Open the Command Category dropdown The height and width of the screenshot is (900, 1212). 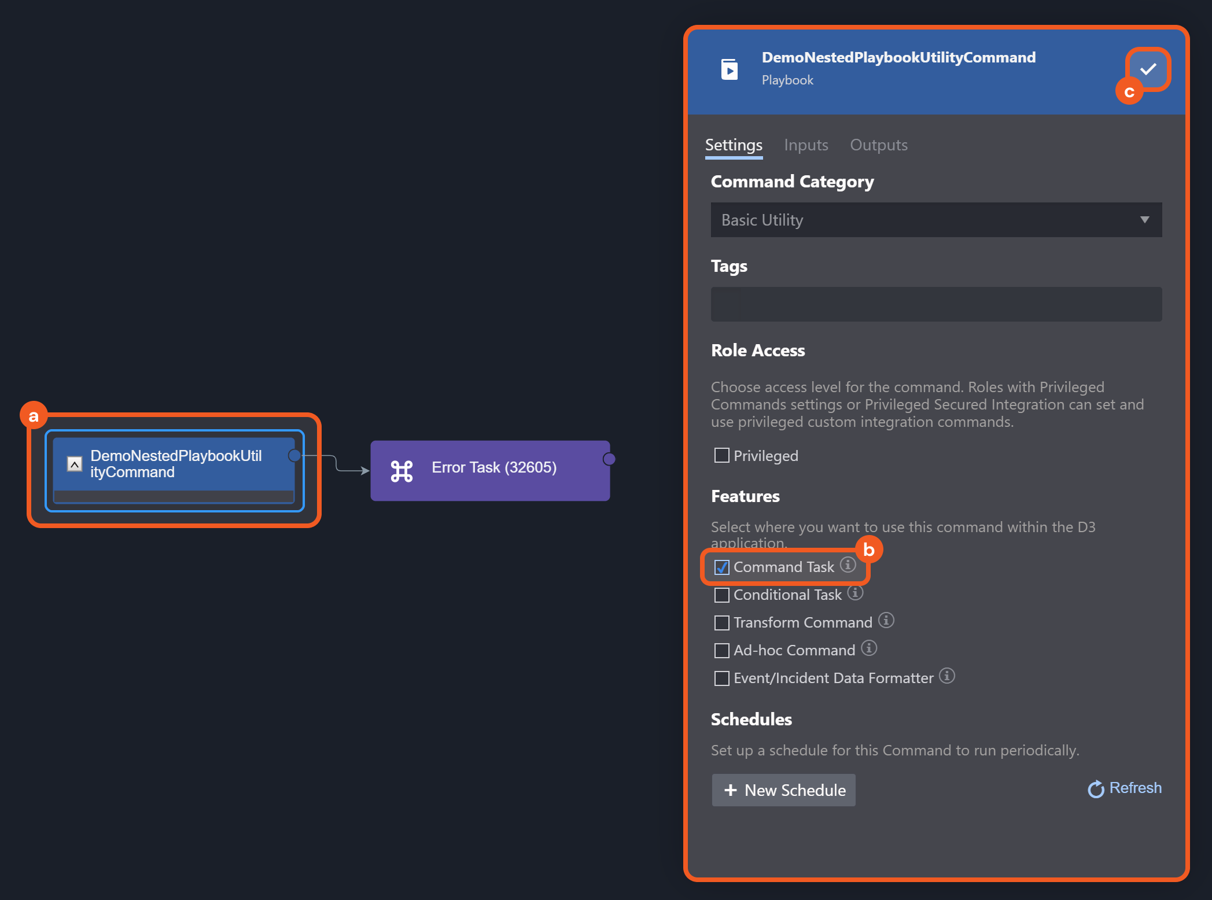tap(935, 220)
